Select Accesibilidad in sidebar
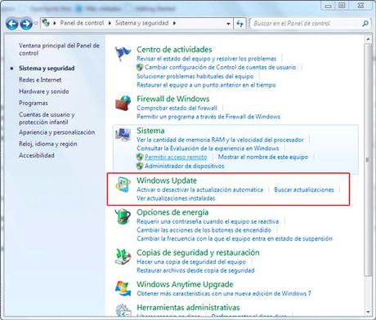Image resolution: width=376 pixels, height=320 pixels. pos(37,155)
